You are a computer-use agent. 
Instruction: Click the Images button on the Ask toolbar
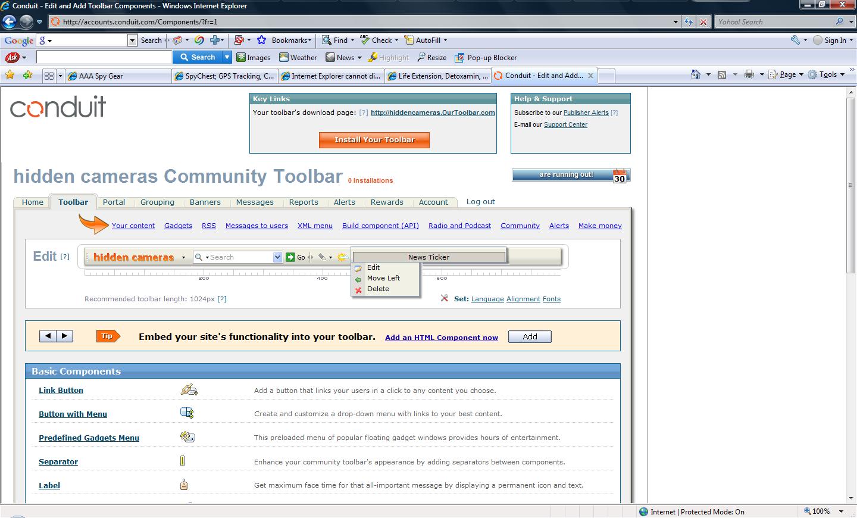[254, 57]
